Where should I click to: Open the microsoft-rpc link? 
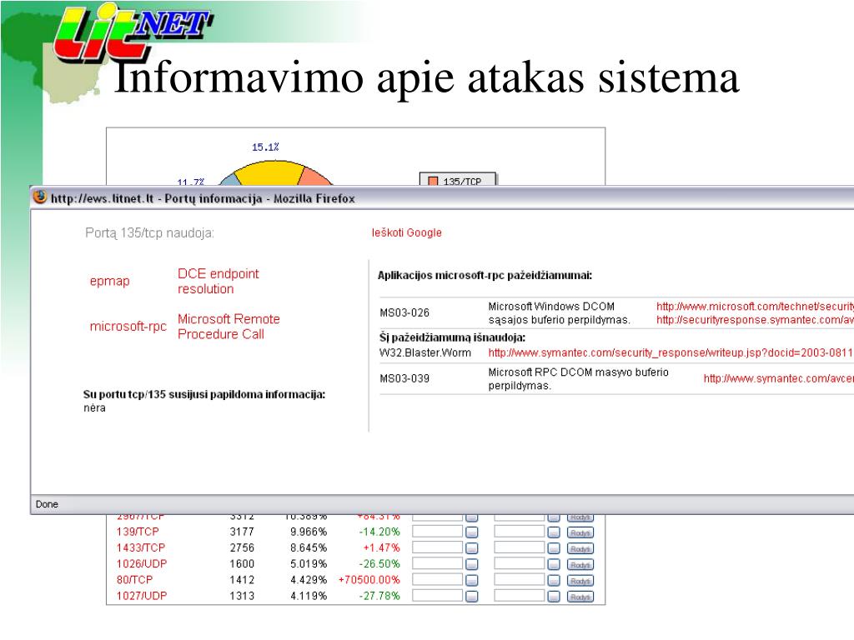click(x=128, y=327)
